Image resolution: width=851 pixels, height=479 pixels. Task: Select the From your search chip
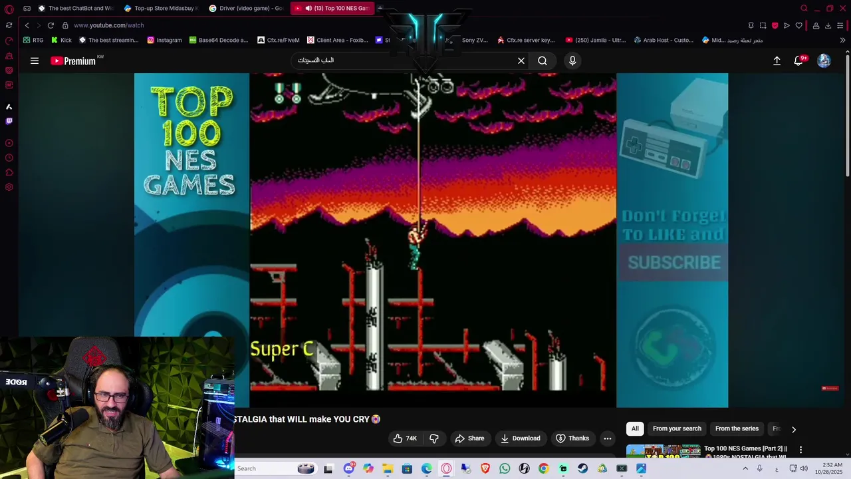pos(677,428)
